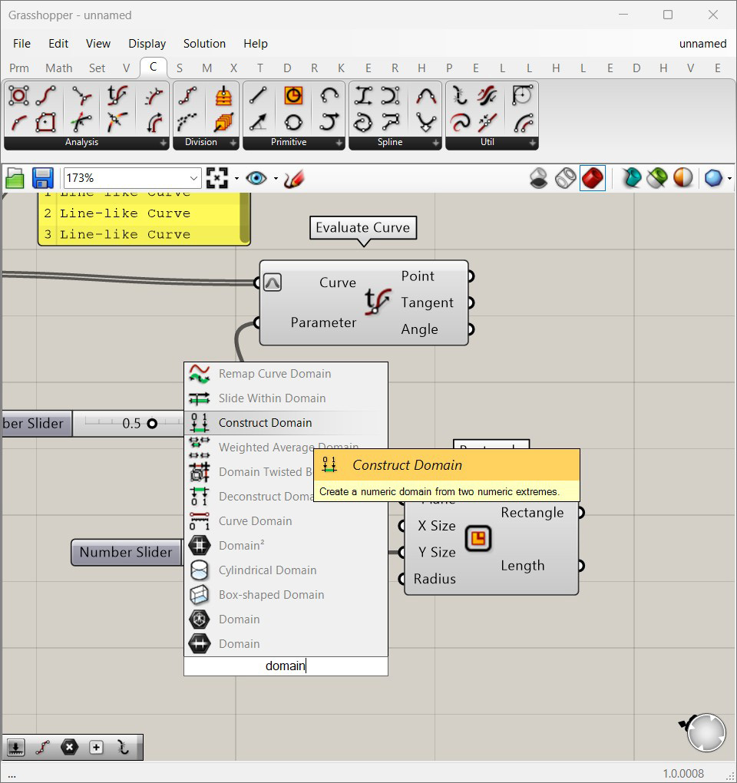The width and height of the screenshot is (737, 783).
Task: Click the Rectangle Radius input label
Action: pos(435,579)
